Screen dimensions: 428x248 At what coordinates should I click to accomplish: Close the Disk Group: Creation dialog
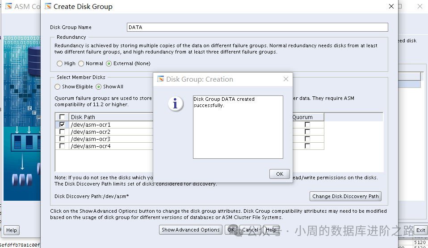coord(286,79)
